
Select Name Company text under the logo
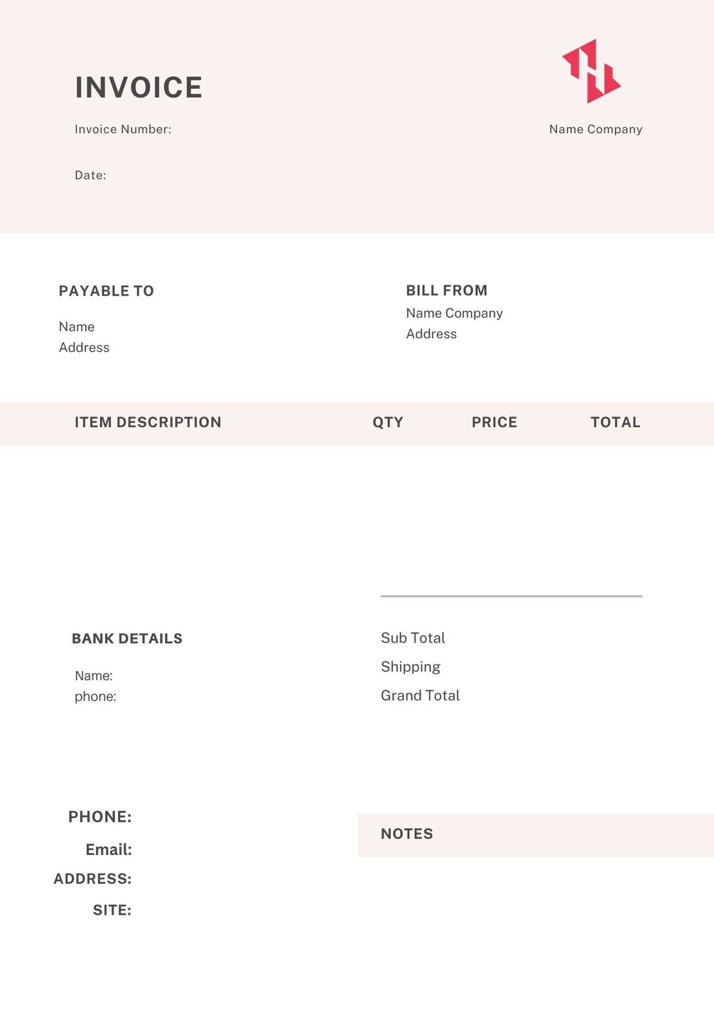pos(595,129)
